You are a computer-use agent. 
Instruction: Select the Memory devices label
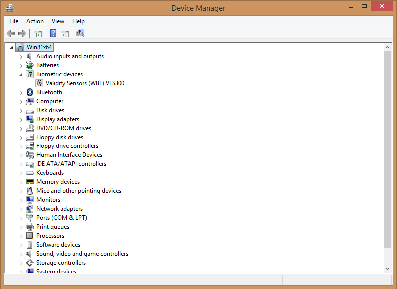[58, 182]
